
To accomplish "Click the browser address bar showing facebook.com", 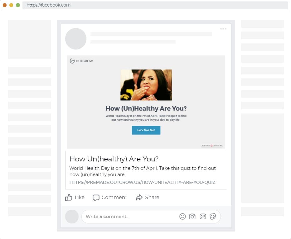I will pyautogui.click(x=154, y=5).
